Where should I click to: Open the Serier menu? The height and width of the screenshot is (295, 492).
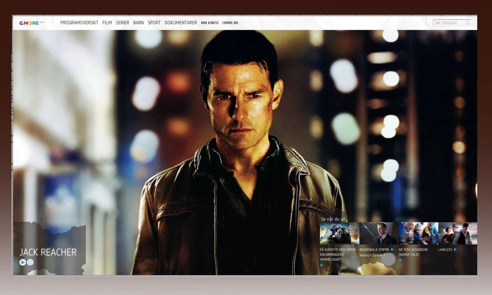pyautogui.click(x=123, y=23)
